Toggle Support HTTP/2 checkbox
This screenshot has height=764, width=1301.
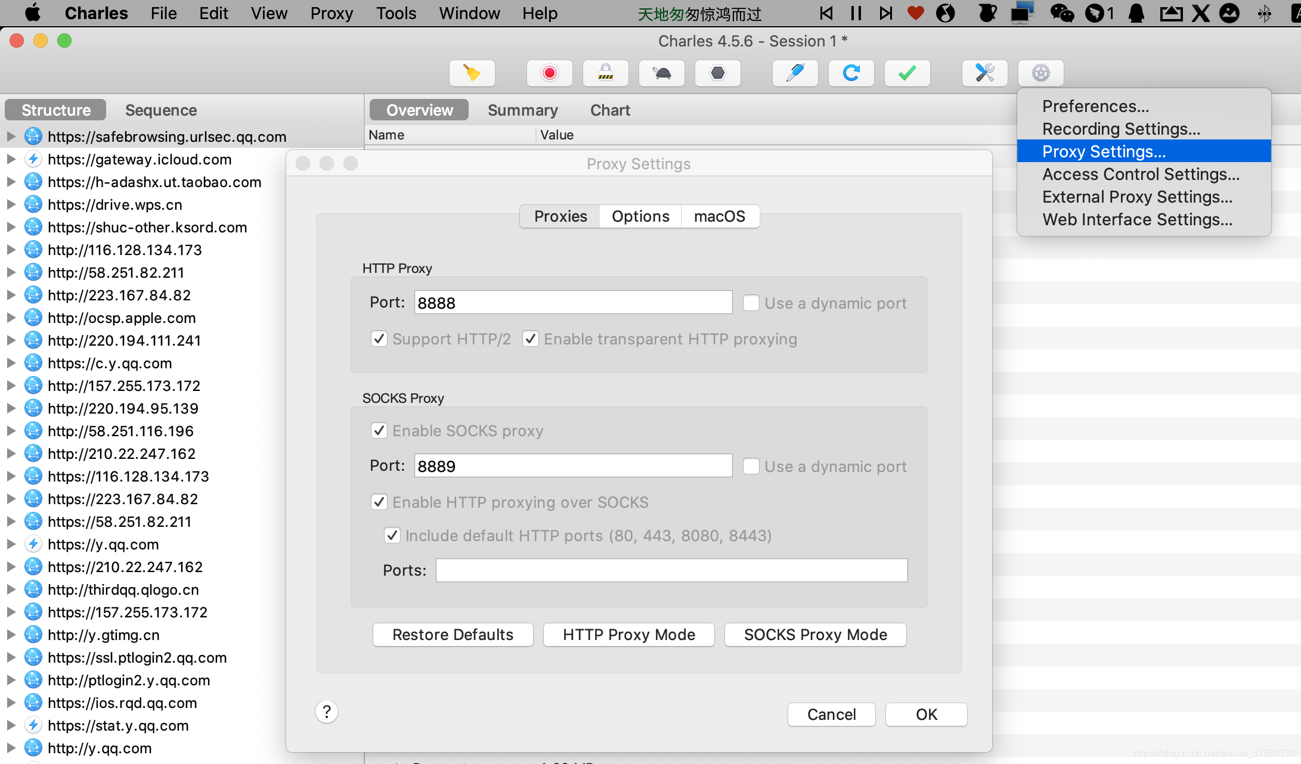(x=379, y=339)
